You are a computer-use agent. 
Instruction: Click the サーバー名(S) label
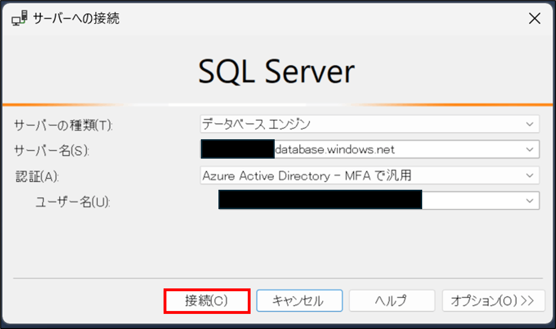click(52, 151)
